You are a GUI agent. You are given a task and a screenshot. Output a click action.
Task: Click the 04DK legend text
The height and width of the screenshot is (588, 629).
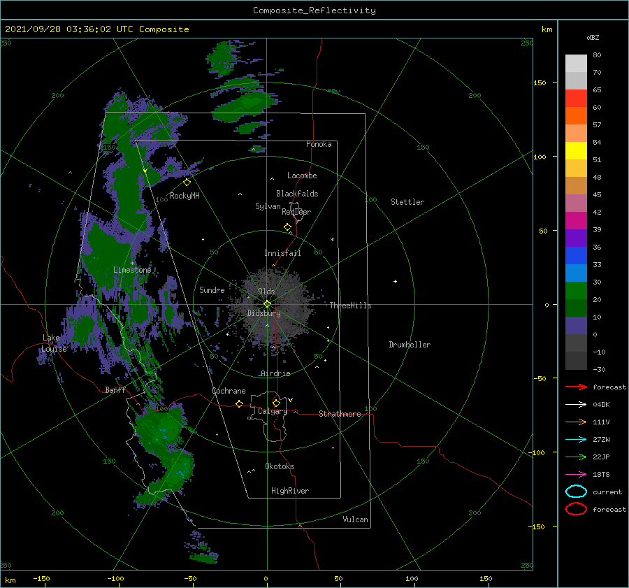601,405
